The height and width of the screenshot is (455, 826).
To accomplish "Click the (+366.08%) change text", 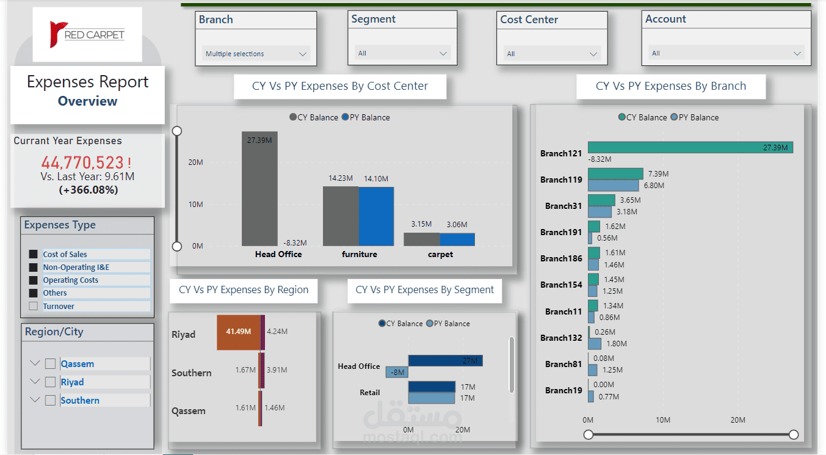I will point(88,190).
